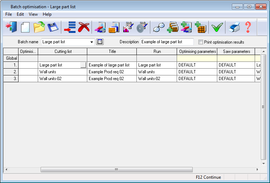Select the Wall units-02 cutting list cell
The width and height of the screenshot is (270, 183).
coord(62,79)
